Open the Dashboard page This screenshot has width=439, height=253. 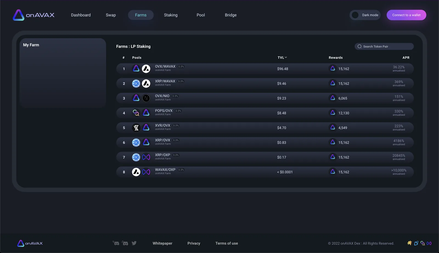[81, 15]
